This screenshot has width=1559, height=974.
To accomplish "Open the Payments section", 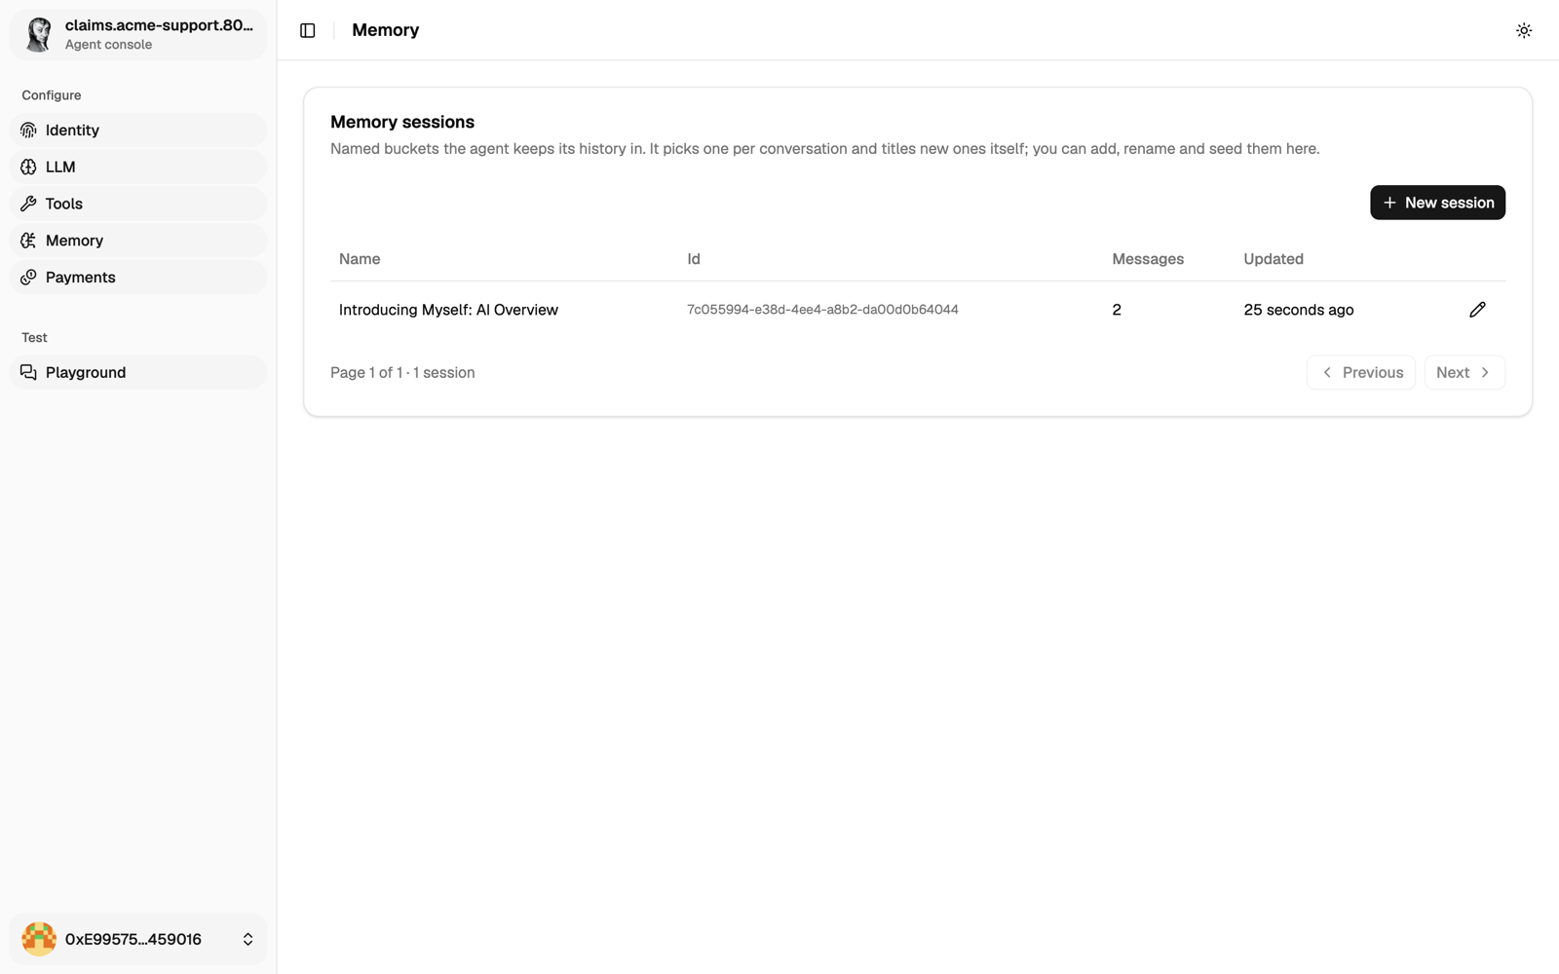I will 138,278.
